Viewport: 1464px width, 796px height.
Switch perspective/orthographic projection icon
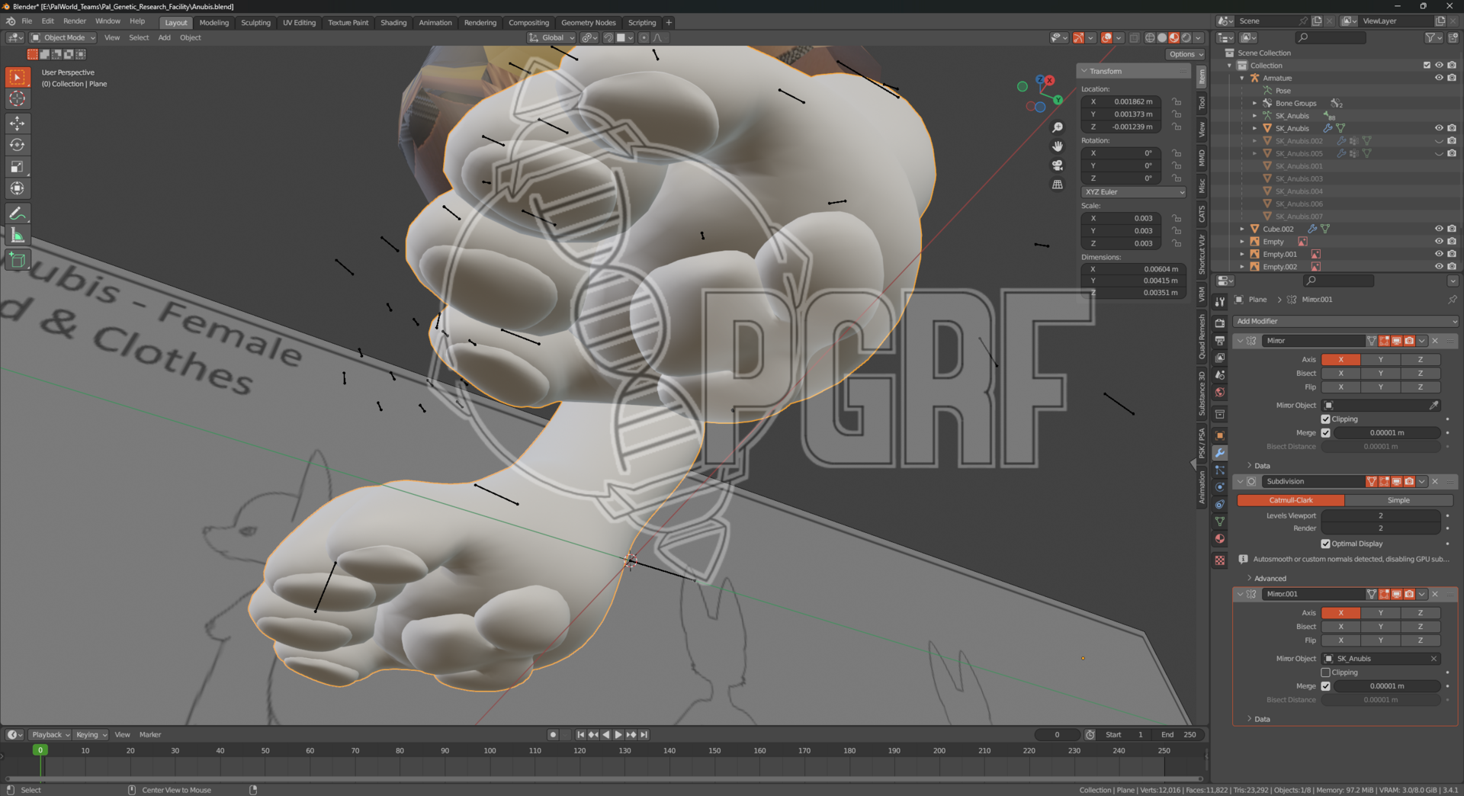[x=1058, y=185]
